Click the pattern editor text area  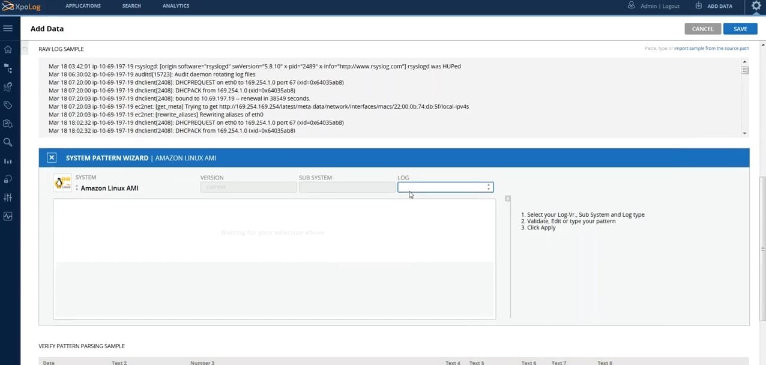(274, 259)
